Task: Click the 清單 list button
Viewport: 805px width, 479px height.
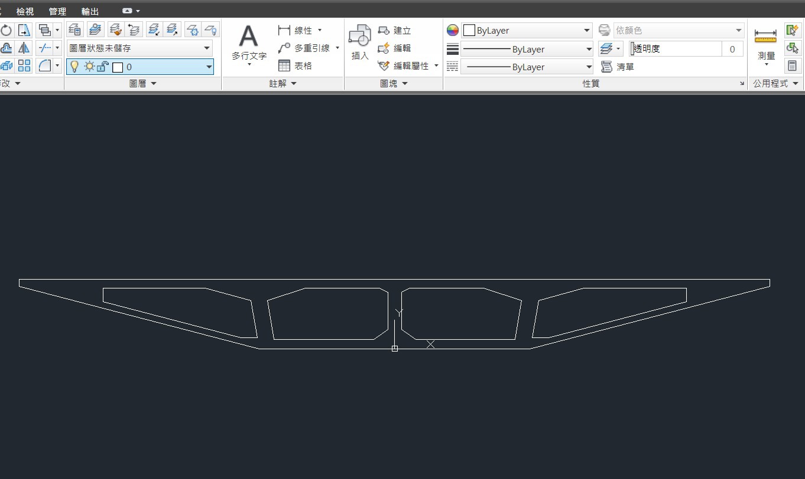Action: pyautogui.click(x=618, y=67)
